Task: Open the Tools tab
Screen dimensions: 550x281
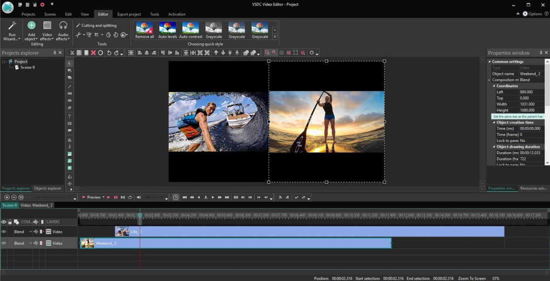Action: click(155, 14)
